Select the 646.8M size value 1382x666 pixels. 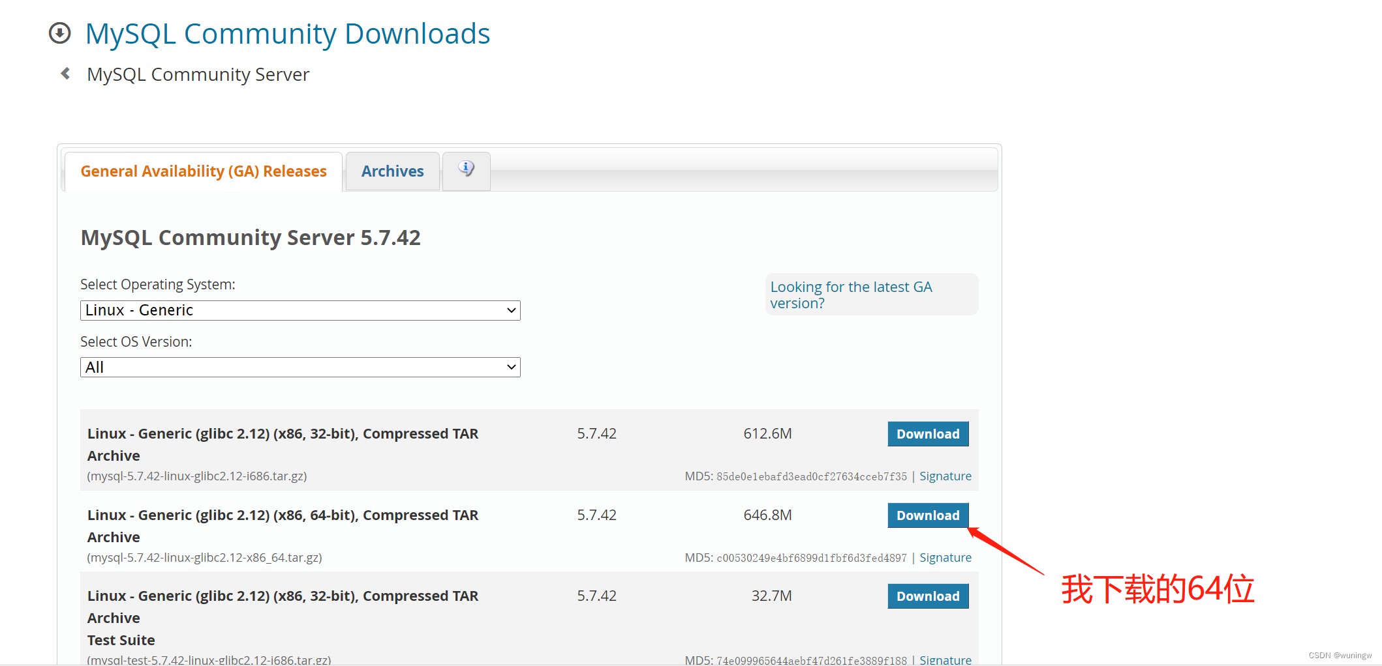767,515
